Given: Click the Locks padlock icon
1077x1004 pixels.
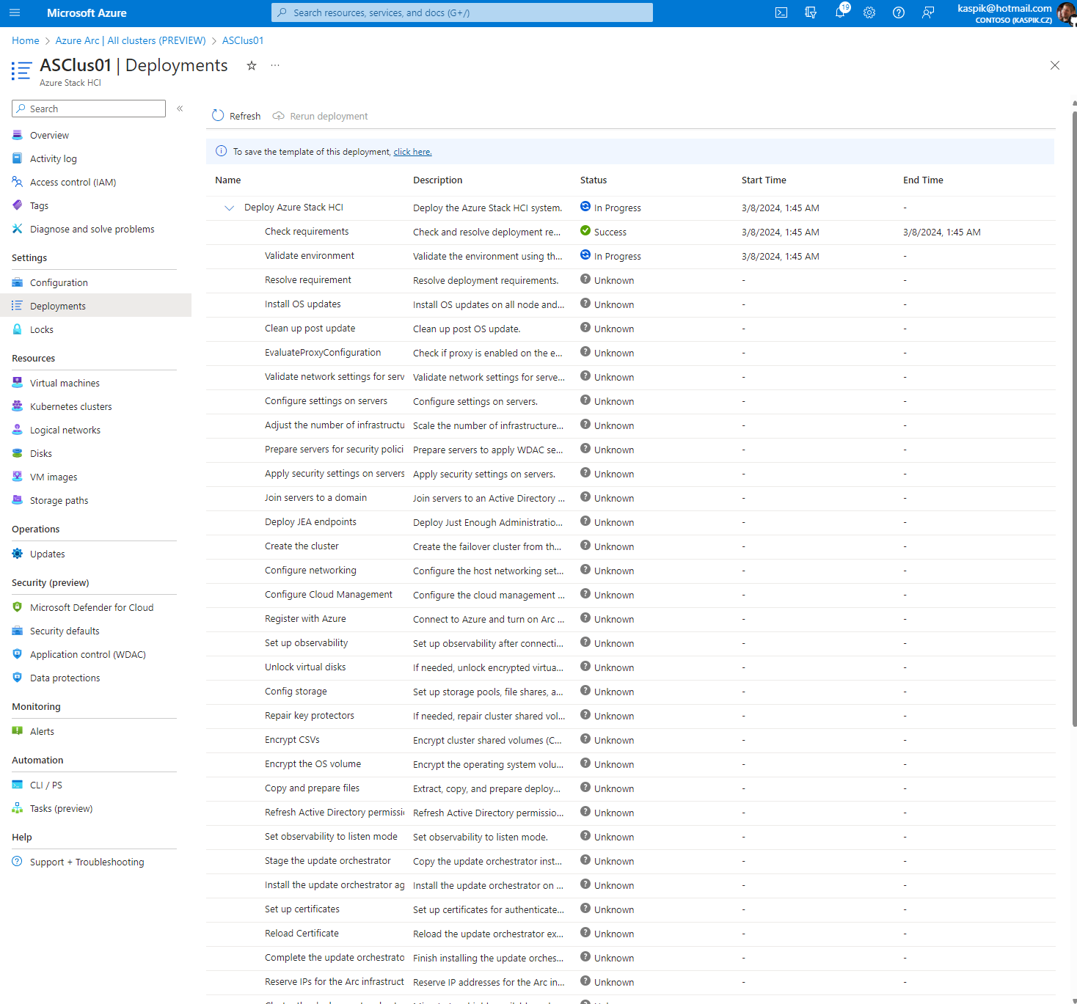Looking at the screenshot, I should tap(18, 329).
